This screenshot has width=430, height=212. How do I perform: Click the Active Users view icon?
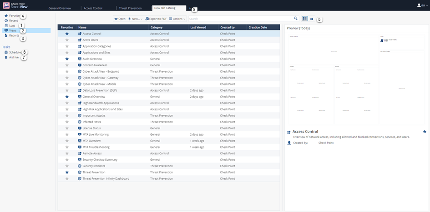coord(80,40)
